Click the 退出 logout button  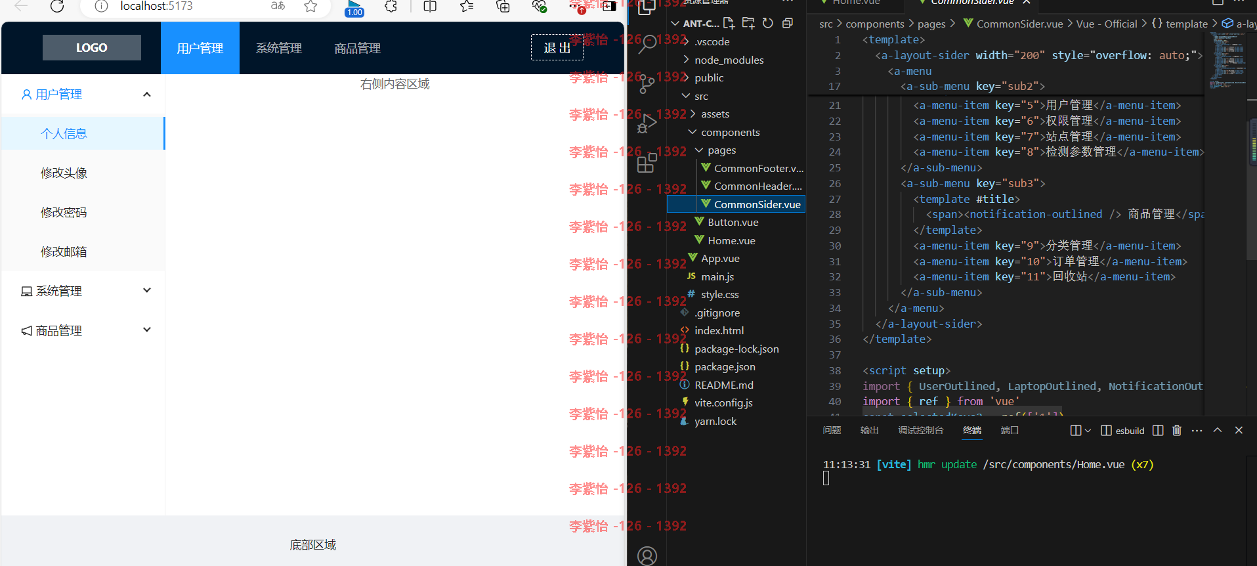pos(557,48)
